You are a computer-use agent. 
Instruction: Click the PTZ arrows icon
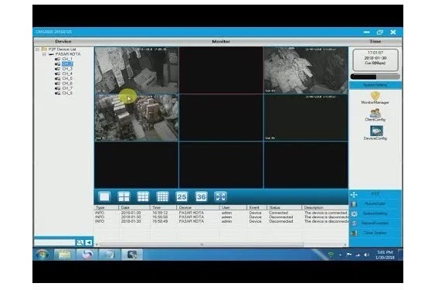[354, 194]
